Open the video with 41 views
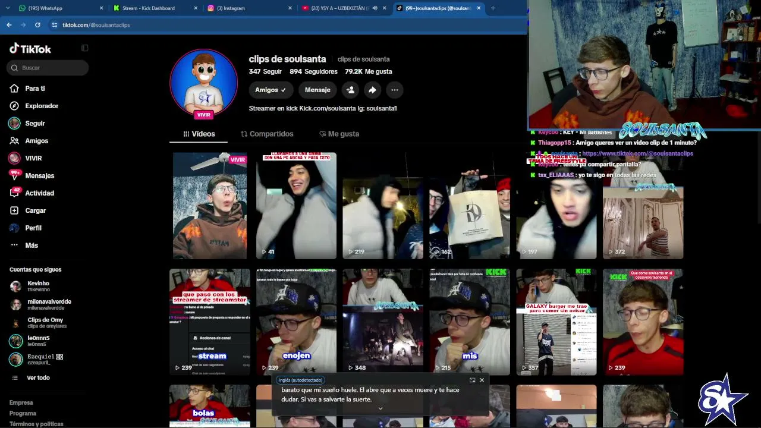 click(x=296, y=206)
